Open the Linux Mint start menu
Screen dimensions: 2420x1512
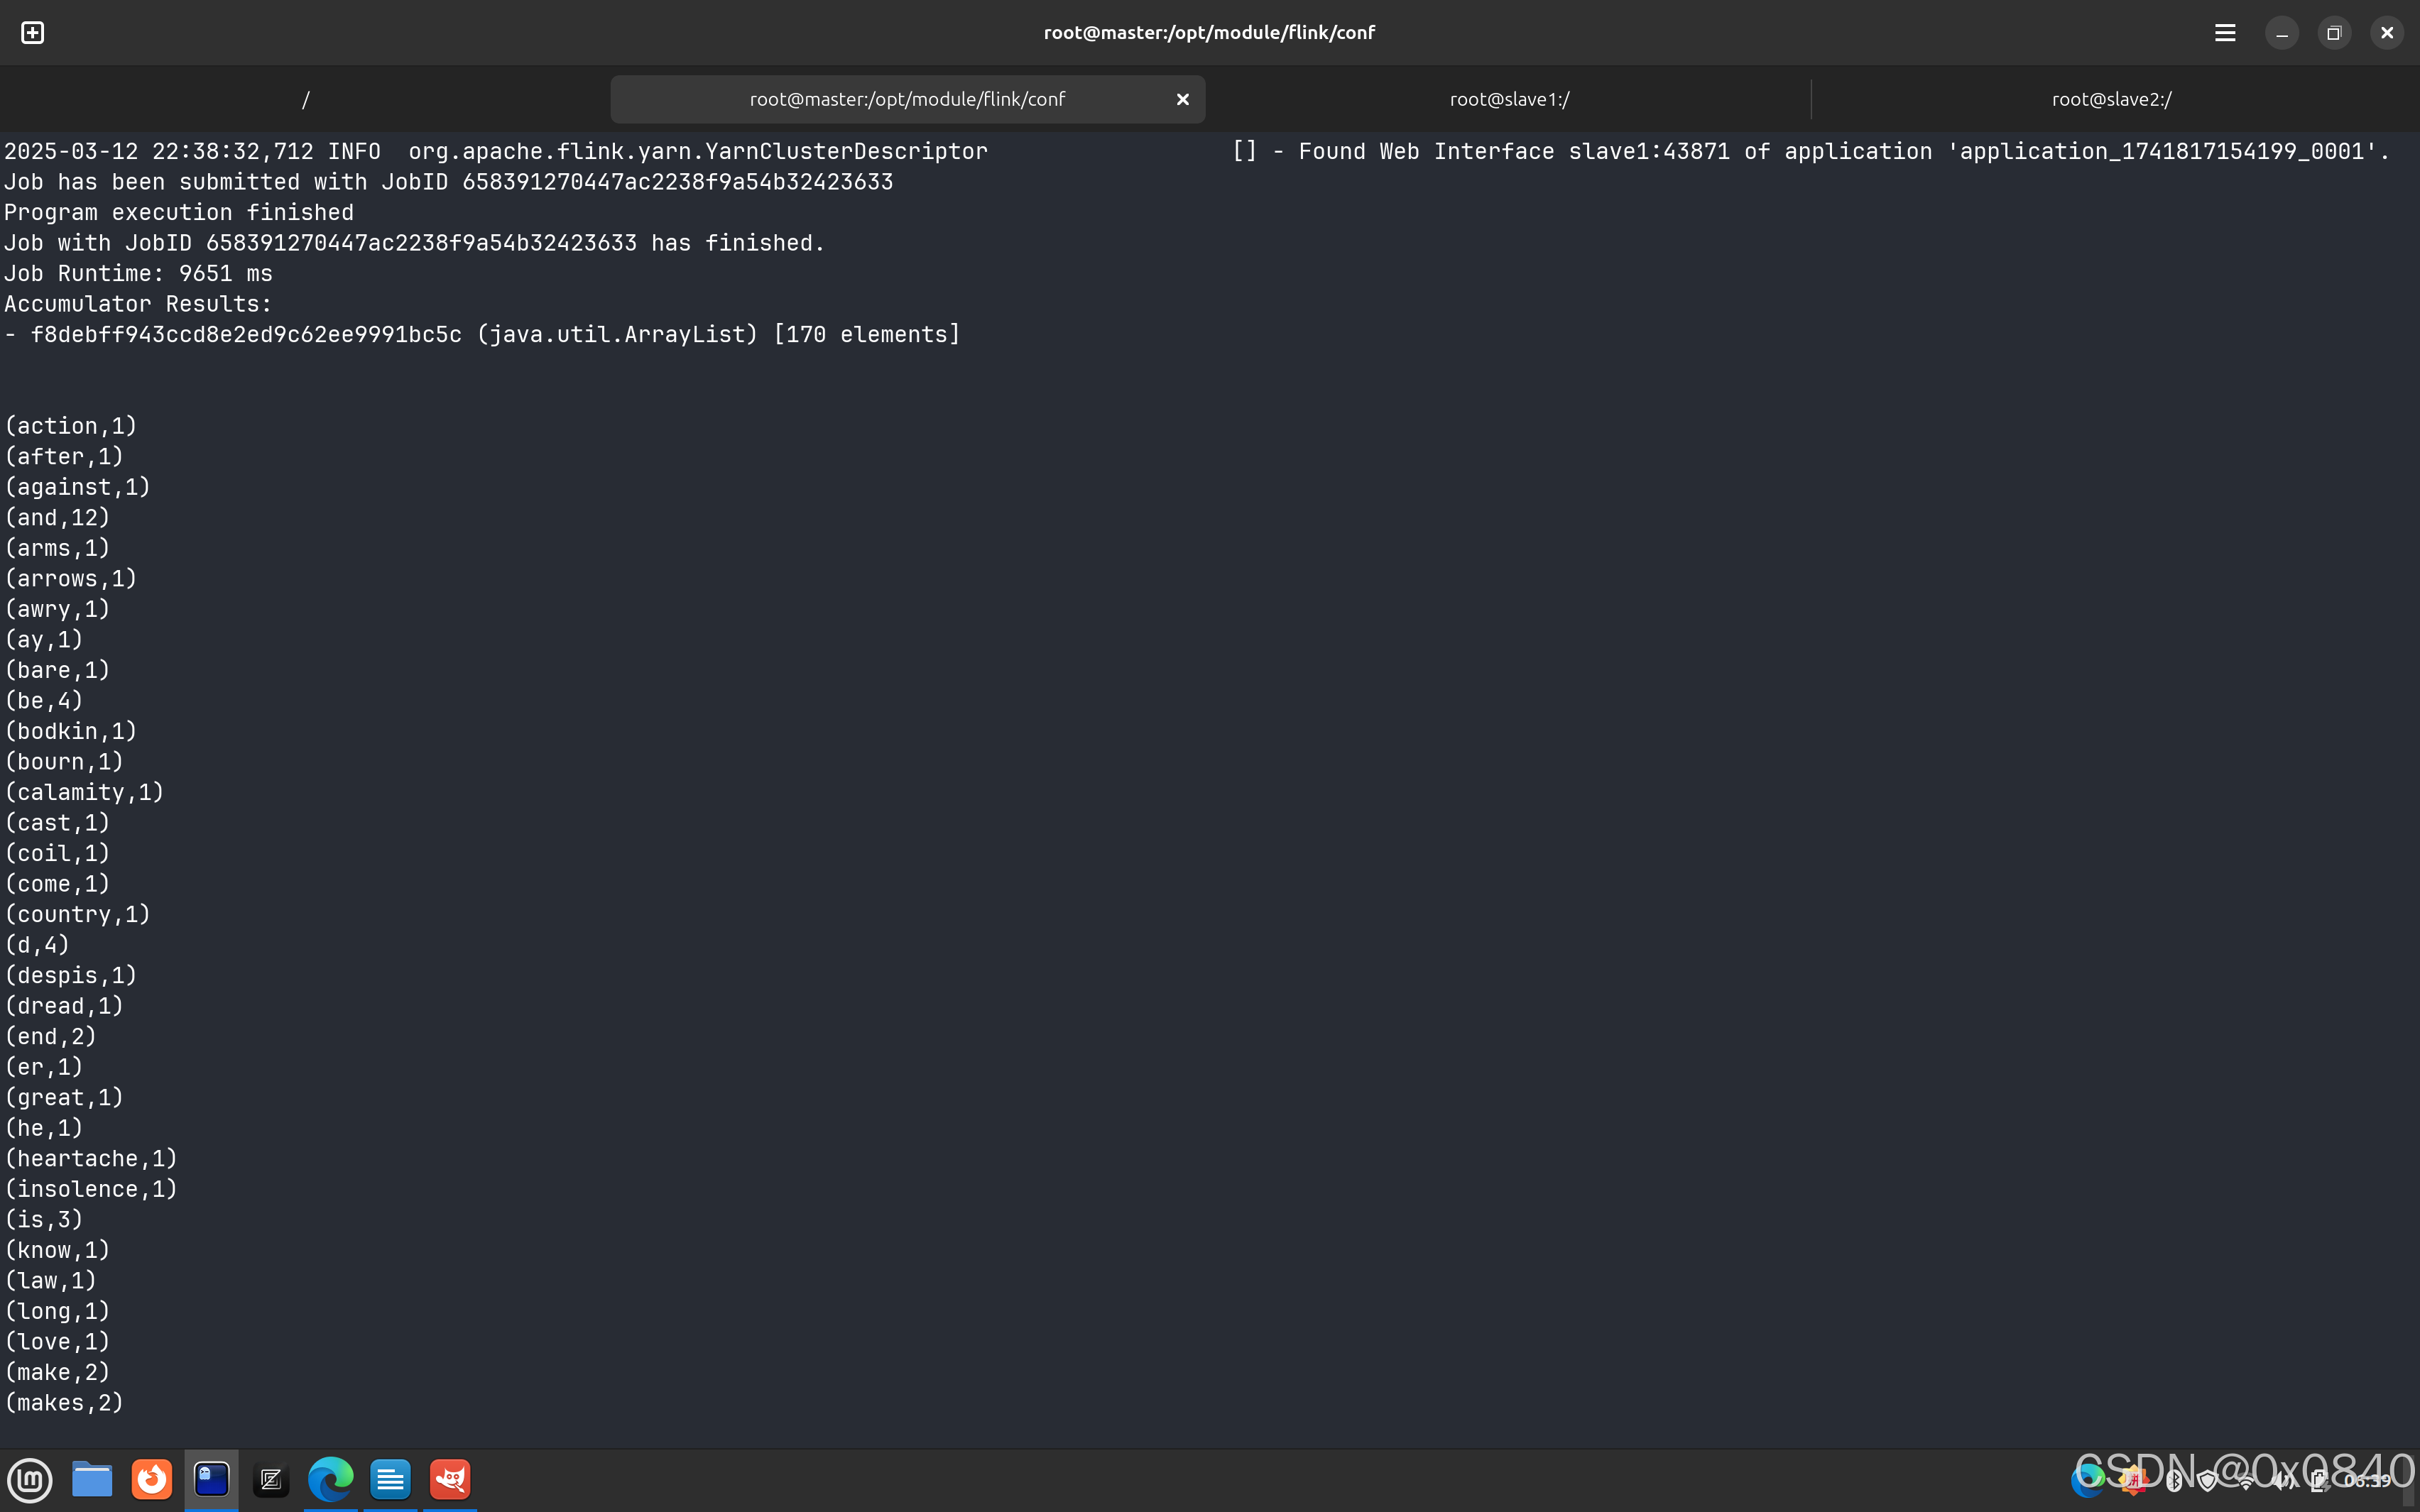pyautogui.click(x=30, y=1479)
